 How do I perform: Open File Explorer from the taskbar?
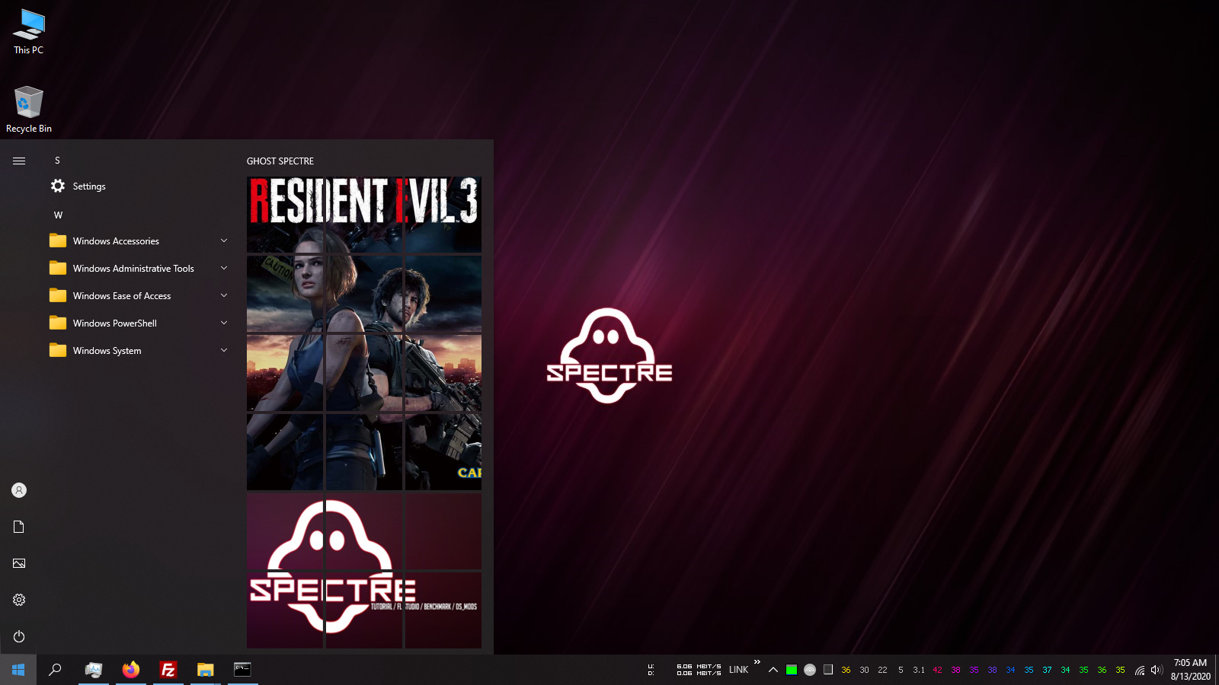(x=206, y=670)
